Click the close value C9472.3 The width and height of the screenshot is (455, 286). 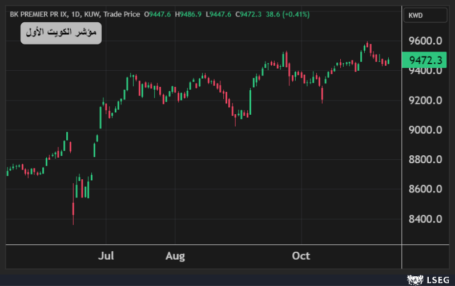pos(251,14)
